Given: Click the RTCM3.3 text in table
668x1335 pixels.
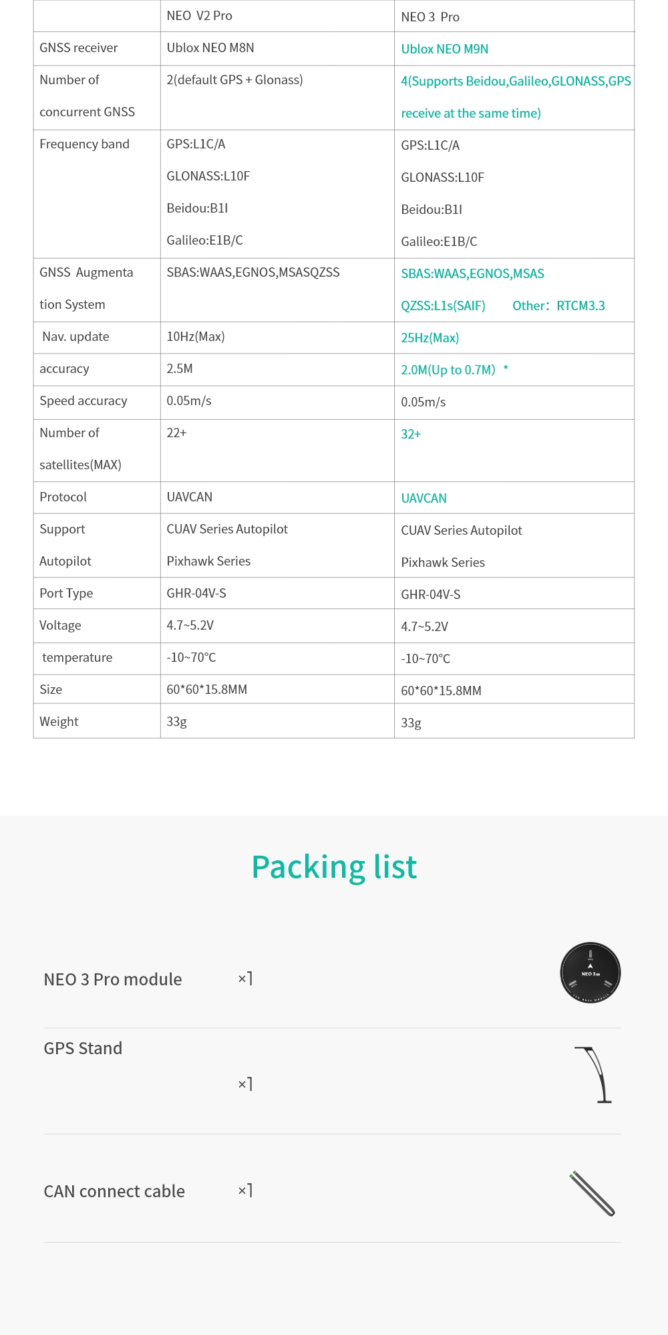Looking at the screenshot, I should point(580,306).
